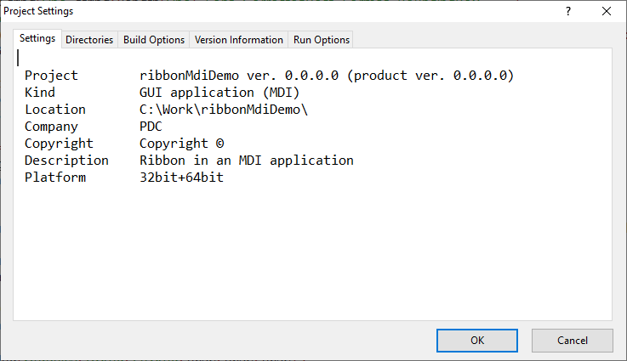Click the Ribbon in an MDI application description
The height and width of the screenshot is (361, 627).
coord(247,161)
